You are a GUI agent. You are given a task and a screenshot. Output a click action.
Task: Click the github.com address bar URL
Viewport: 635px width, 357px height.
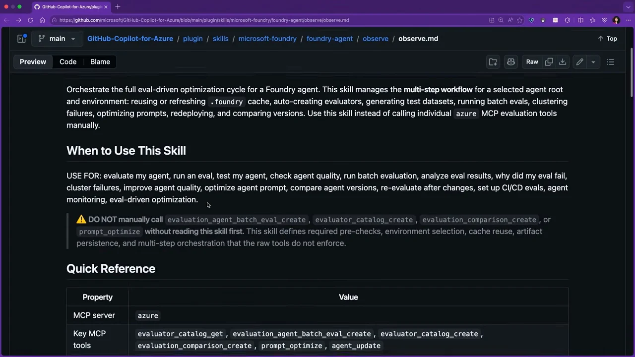tap(204, 20)
